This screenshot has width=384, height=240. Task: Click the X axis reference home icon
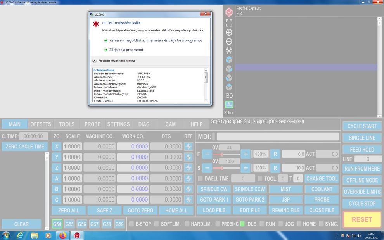(x=189, y=147)
